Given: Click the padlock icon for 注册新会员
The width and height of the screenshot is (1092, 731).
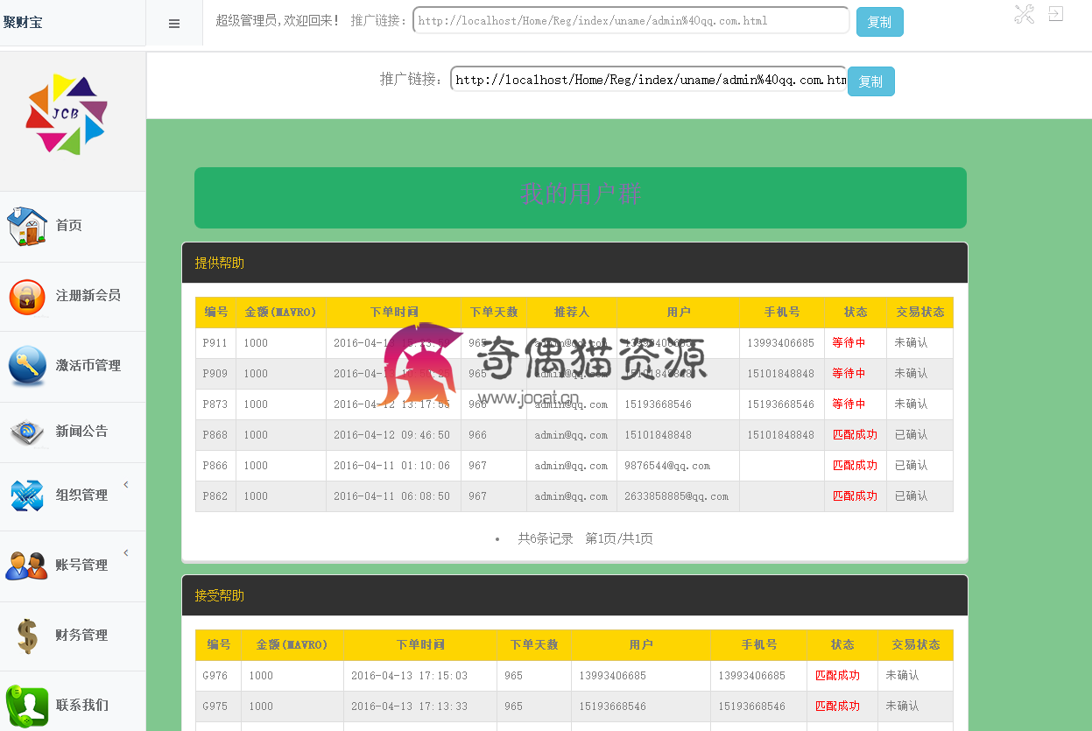Looking at the screenshot, I should (27, 296).
